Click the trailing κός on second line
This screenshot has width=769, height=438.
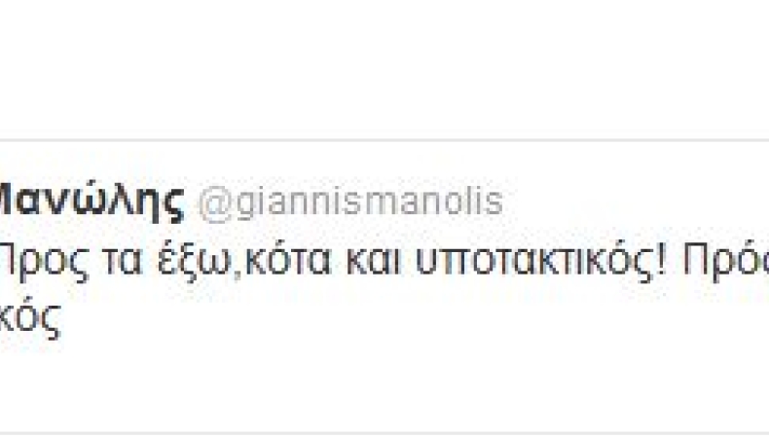30,319
